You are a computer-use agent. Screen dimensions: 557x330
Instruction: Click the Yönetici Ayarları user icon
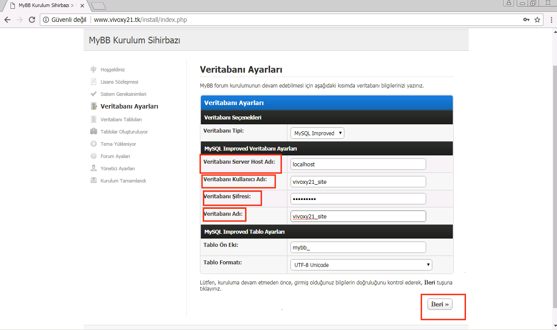(x=93, y=168)
